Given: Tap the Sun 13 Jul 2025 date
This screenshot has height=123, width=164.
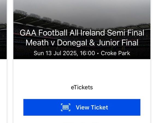Looking at the screenshot, I should pos(55,53).
